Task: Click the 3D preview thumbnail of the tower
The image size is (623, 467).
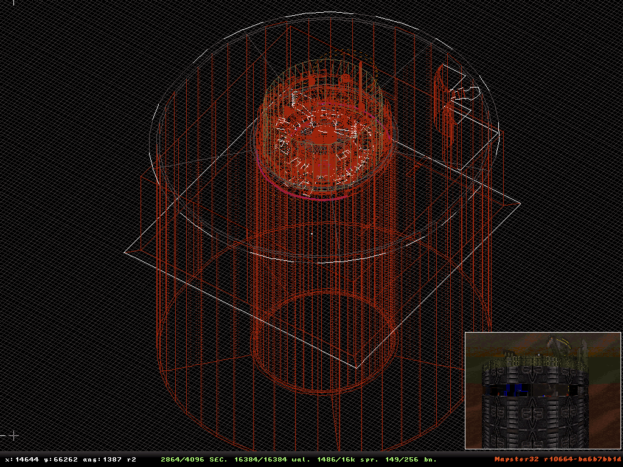Action: tap(543, 391)
